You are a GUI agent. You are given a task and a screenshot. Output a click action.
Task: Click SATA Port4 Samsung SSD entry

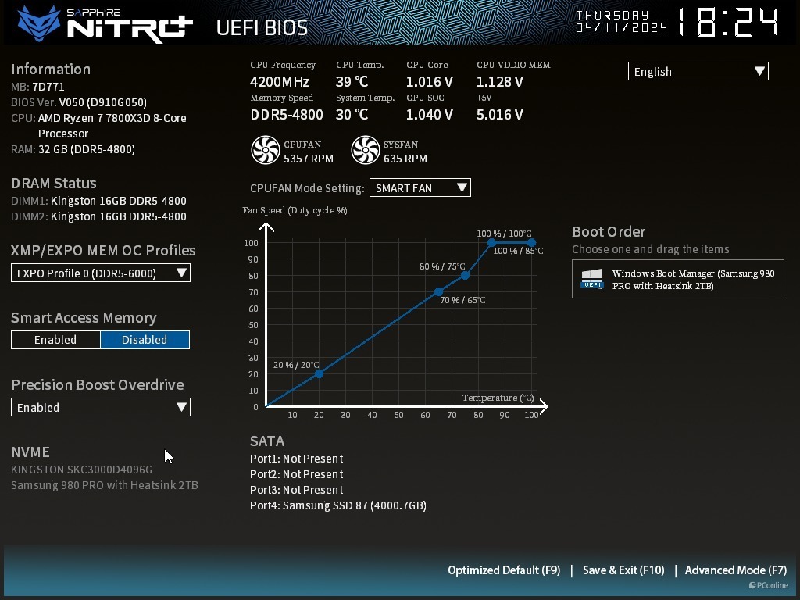point(338,505)
